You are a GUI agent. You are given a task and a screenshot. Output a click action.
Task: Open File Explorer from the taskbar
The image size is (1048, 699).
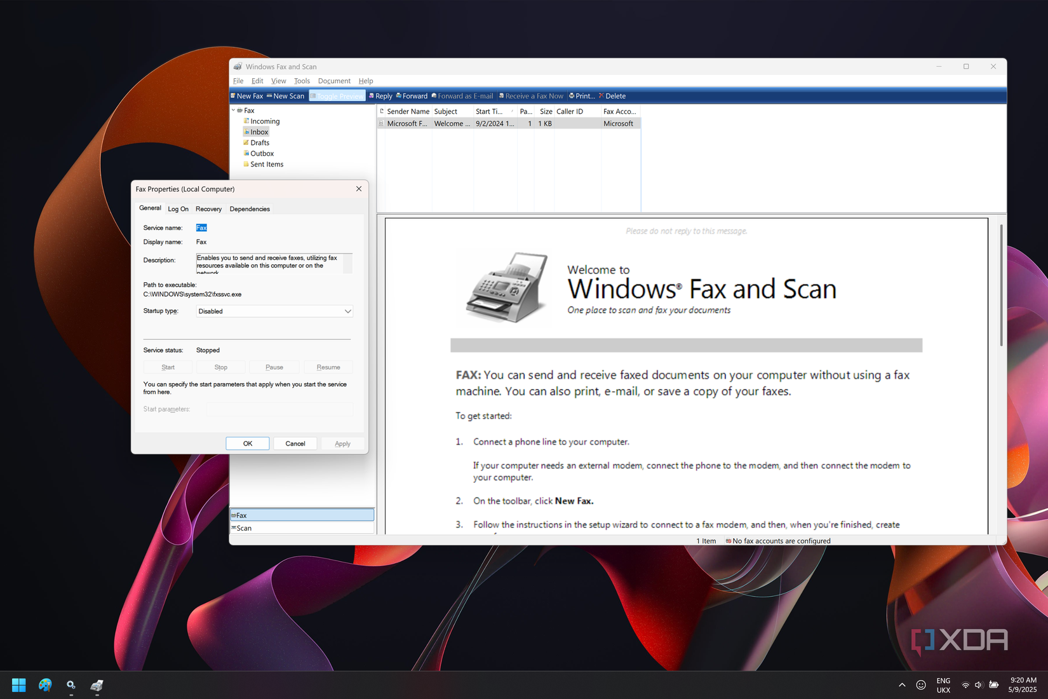click(x=97, y=685)
